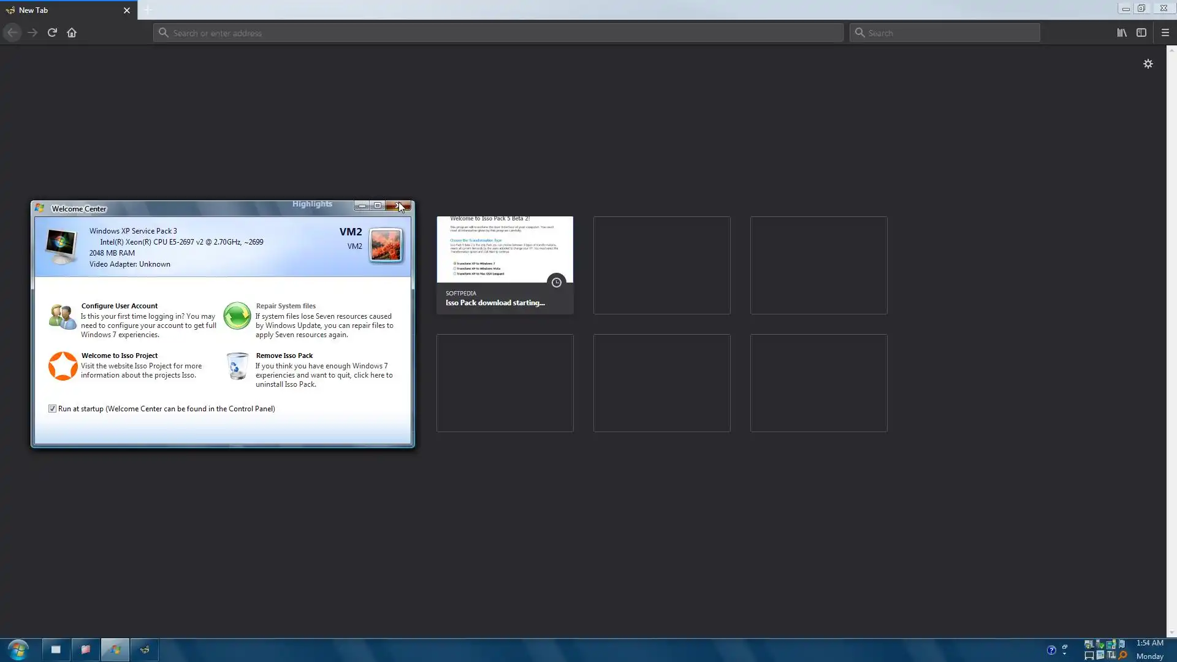Show sidebars via the toolbar icon
The height and width of the screenshot is (662, 1177).
point(1141,32)
